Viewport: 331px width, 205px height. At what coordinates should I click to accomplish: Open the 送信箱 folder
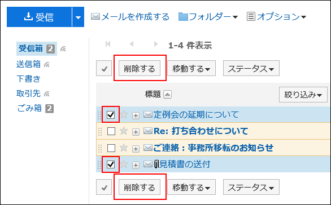pyautogui.click(x=28, y=64)
